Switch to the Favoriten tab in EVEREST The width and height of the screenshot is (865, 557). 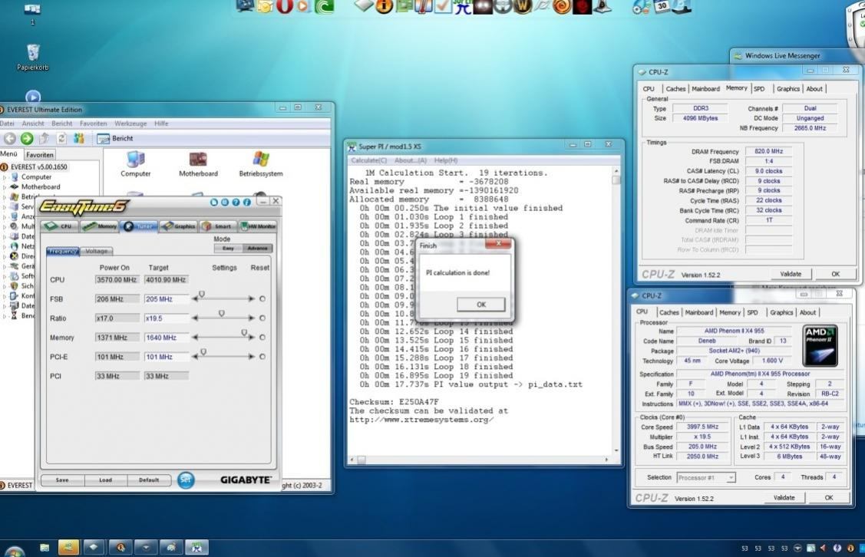pos(40,155)
